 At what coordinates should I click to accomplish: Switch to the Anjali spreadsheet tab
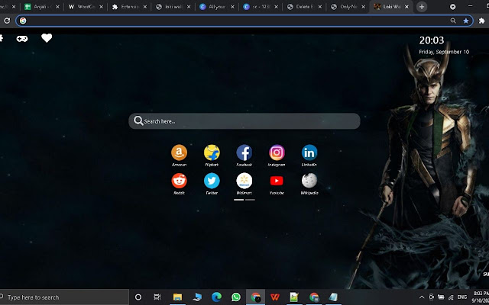[x=42, y=7]
